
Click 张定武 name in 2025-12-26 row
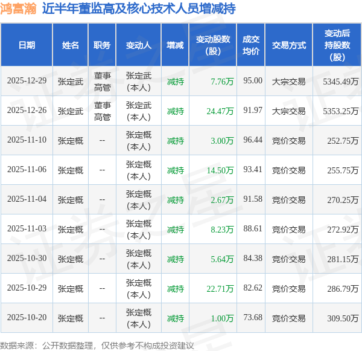[x=71, y=111]
